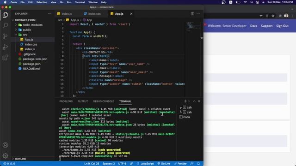Open Run and Debug view
The width and height of the screenshot is (296, 166).
(5, 47)
